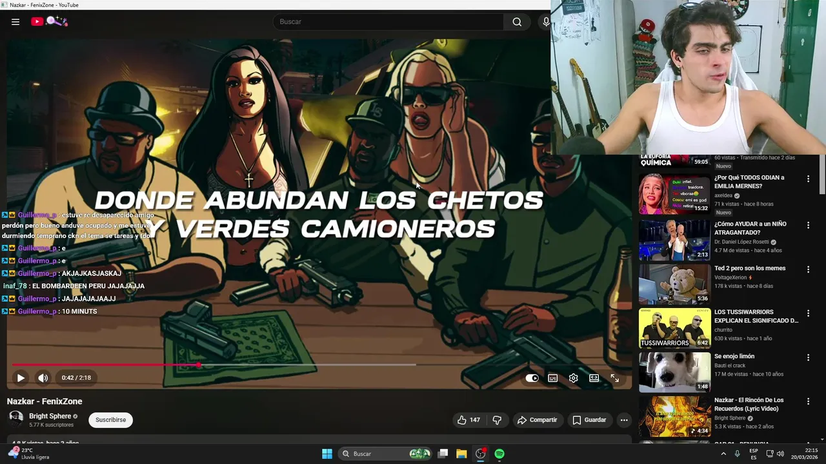The width and height of the screenshot is (826, 464).
Task: Open the weather widget showing 23°C
Action: (x=29, y=454)
